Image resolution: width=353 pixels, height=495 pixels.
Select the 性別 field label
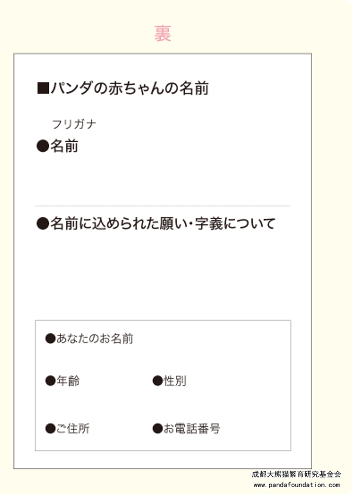175,381
